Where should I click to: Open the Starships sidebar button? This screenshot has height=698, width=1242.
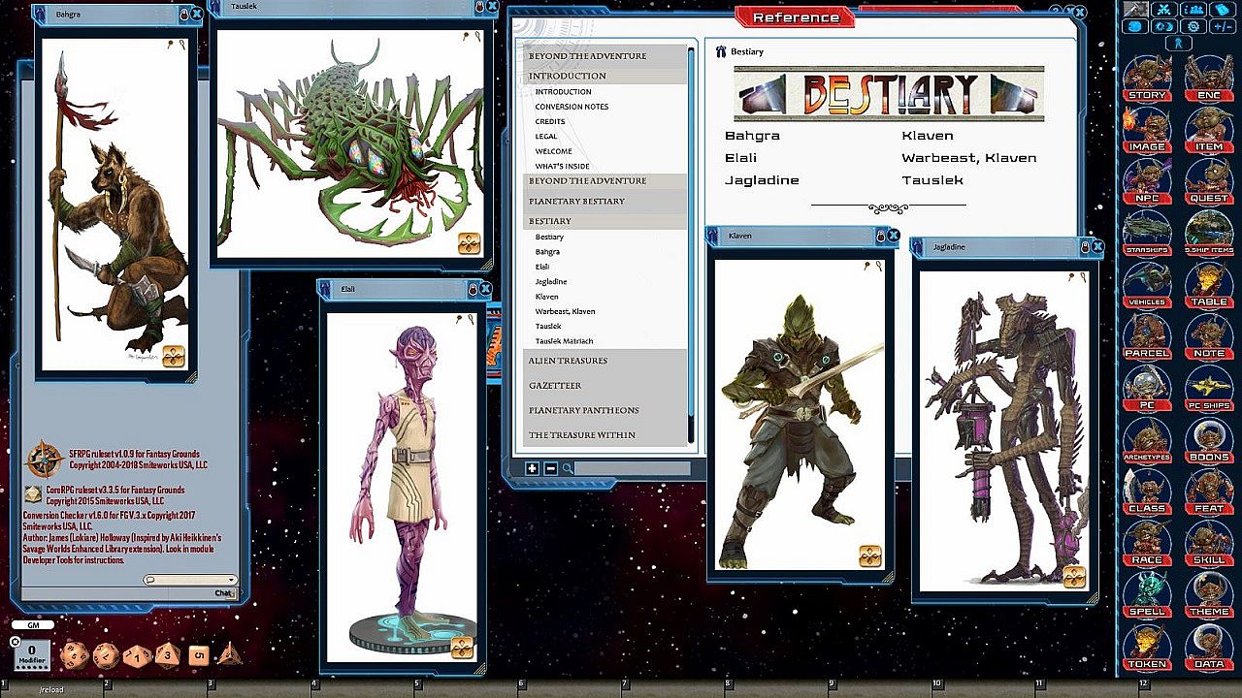(1147, 233)
